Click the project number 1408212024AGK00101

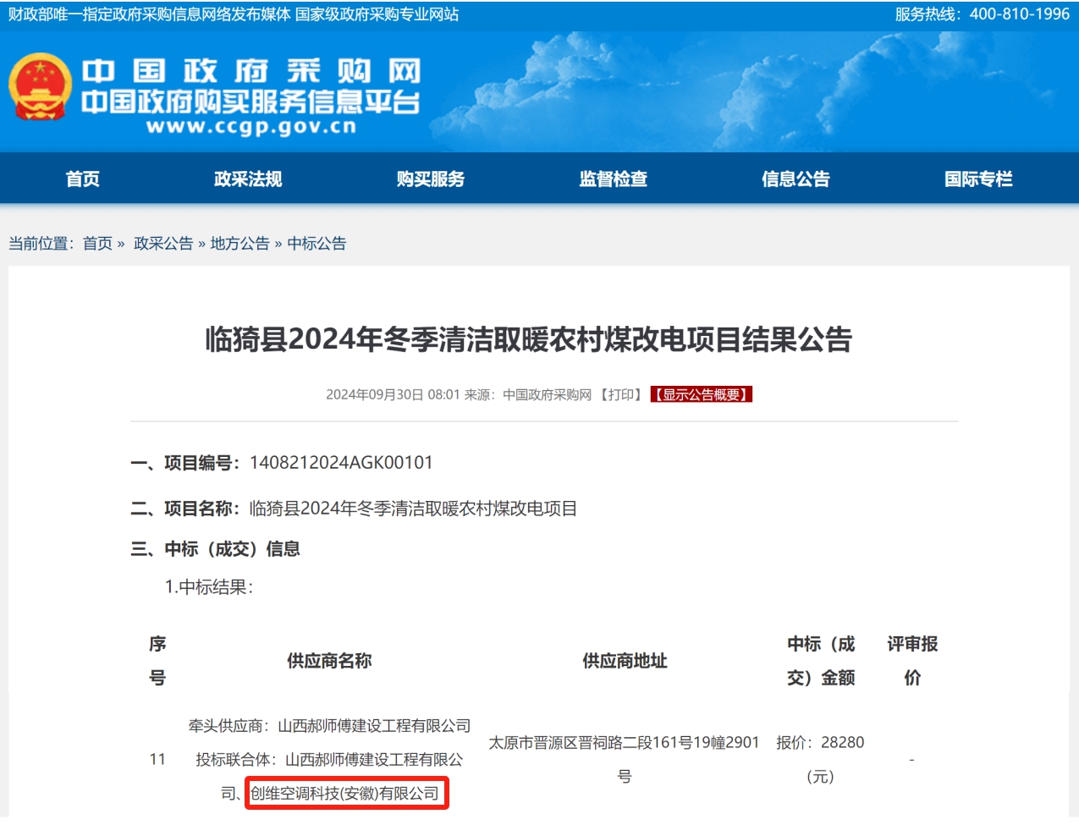tap(341, 463)
